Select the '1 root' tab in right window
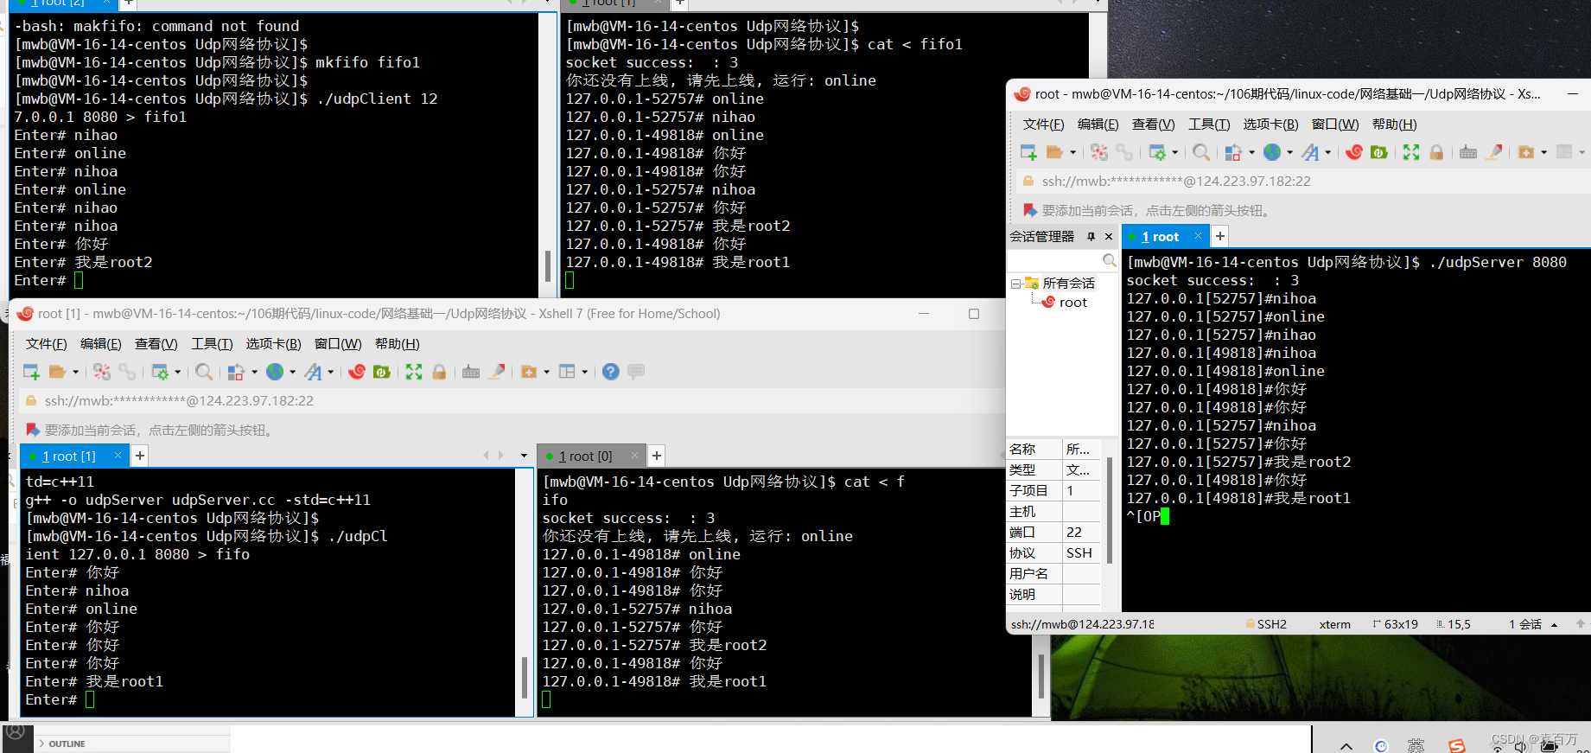The height and width of the screenshot is (753, 1591). [x=1159, y=236]
